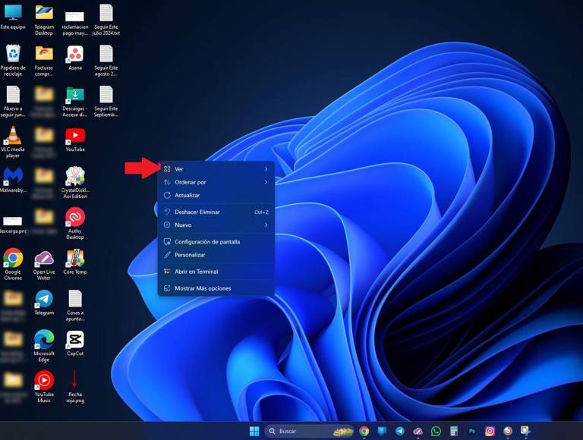Viewport: 583px width, 440px height.
Task: Focus the Buscar taskbar search box
Action: 310,431
